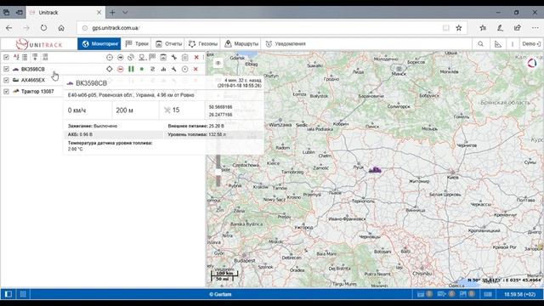Click header connection state icon

[131, 57]
